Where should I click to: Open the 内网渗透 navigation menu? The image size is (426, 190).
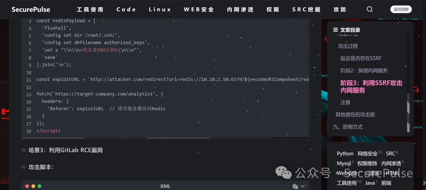tap(240, 10)
